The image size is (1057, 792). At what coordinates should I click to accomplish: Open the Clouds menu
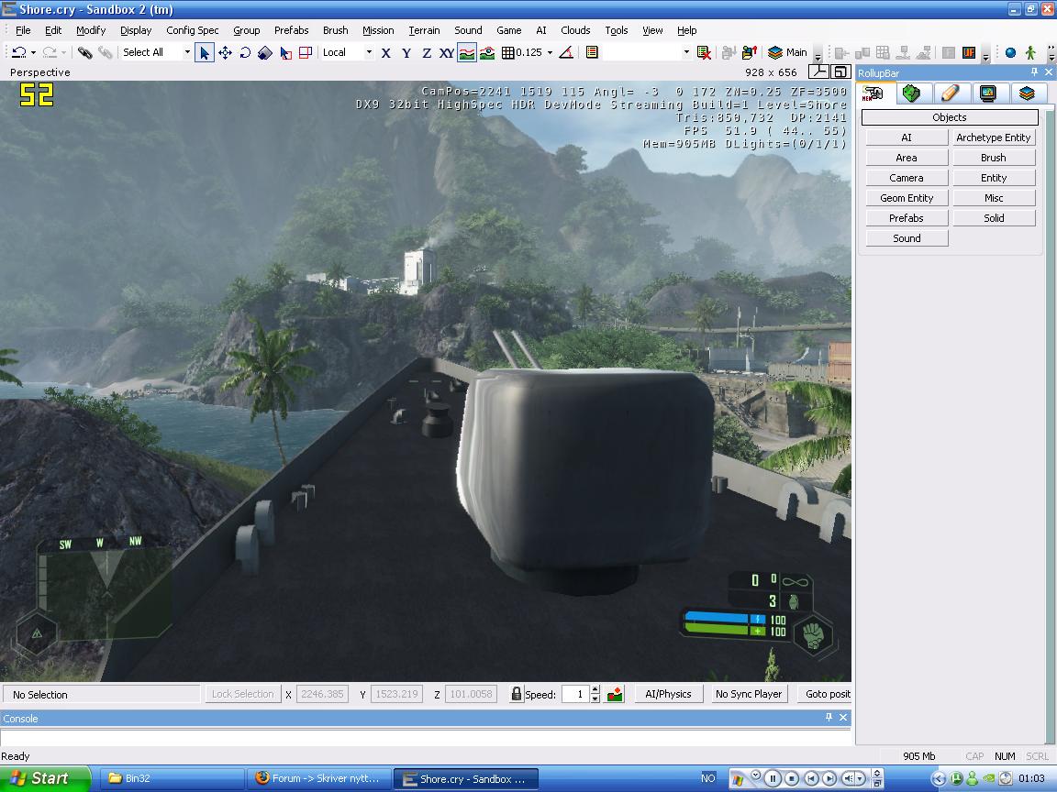[x=575, y=30]
